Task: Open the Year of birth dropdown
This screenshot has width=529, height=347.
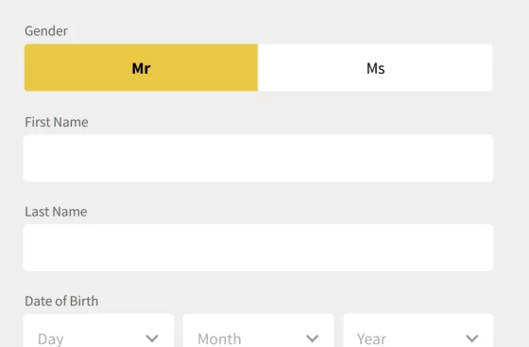Action: coord(418,331)
